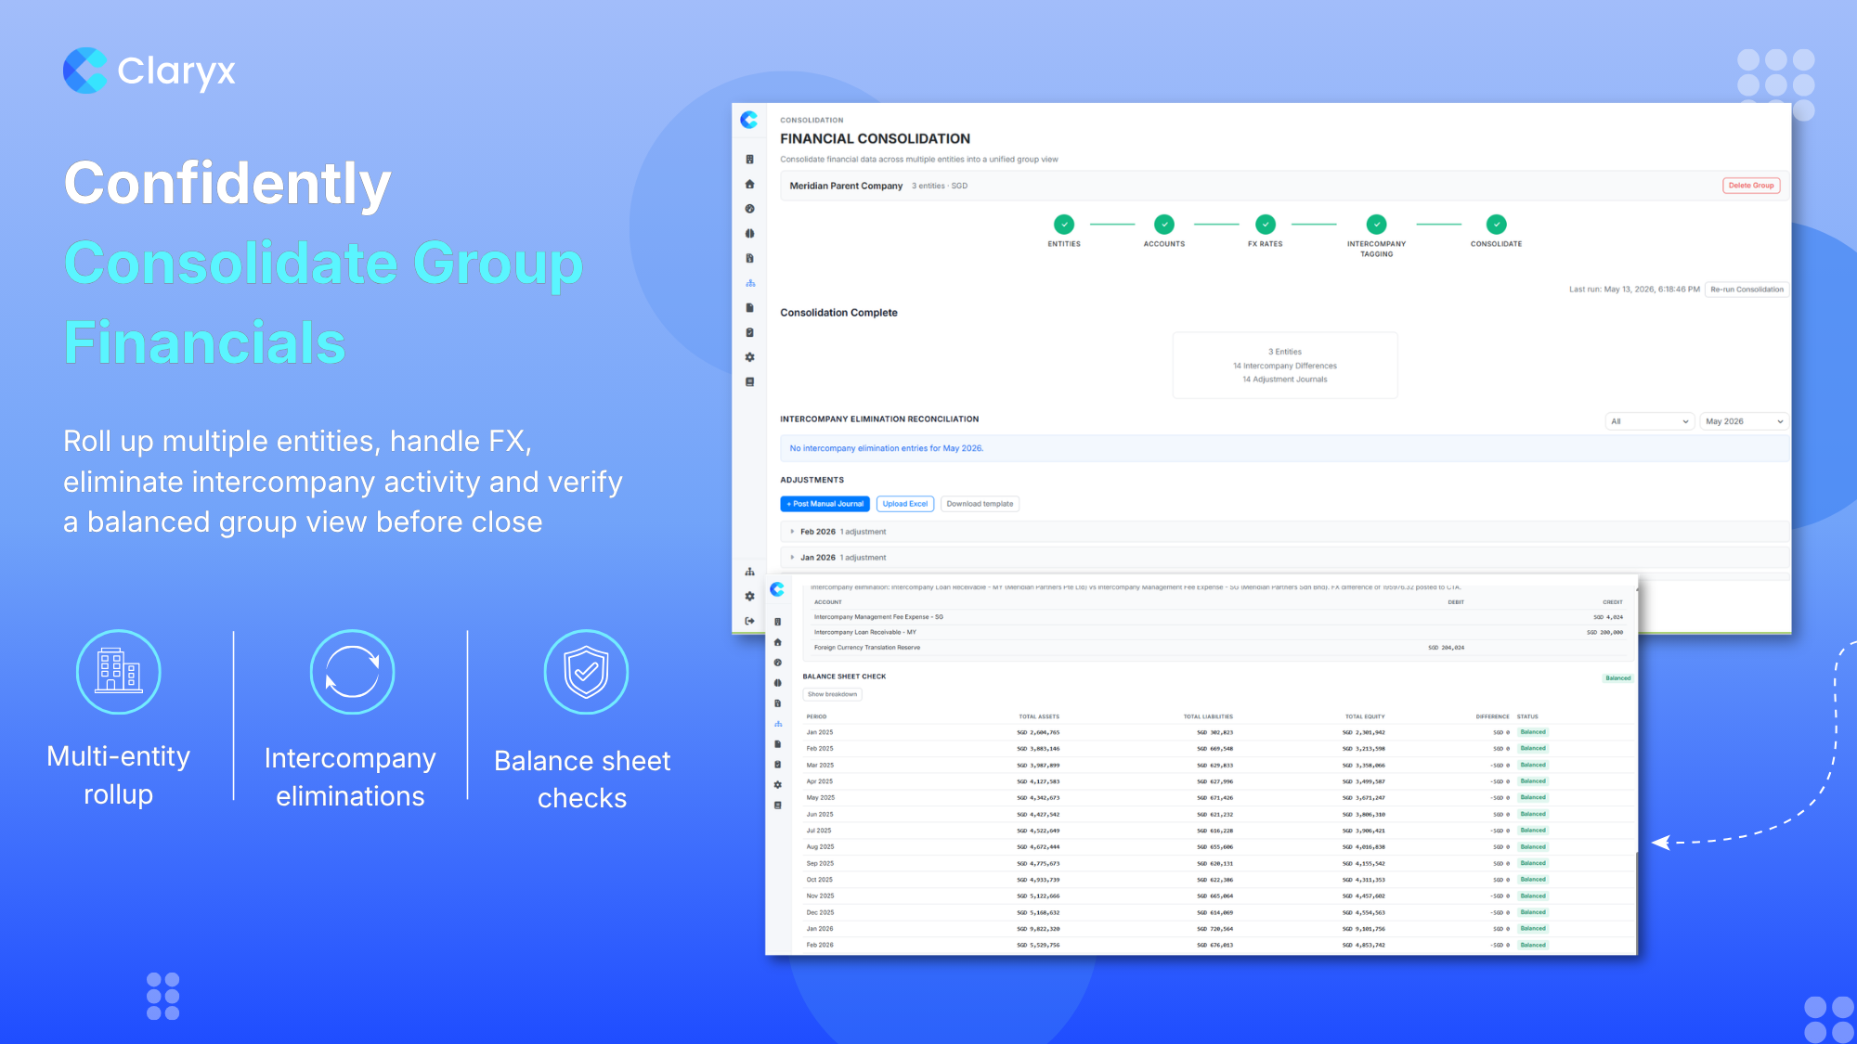Click the Balance sheet checks shield icon
The width and height of the screenshot is (1857, 1044).
(586, 672)
